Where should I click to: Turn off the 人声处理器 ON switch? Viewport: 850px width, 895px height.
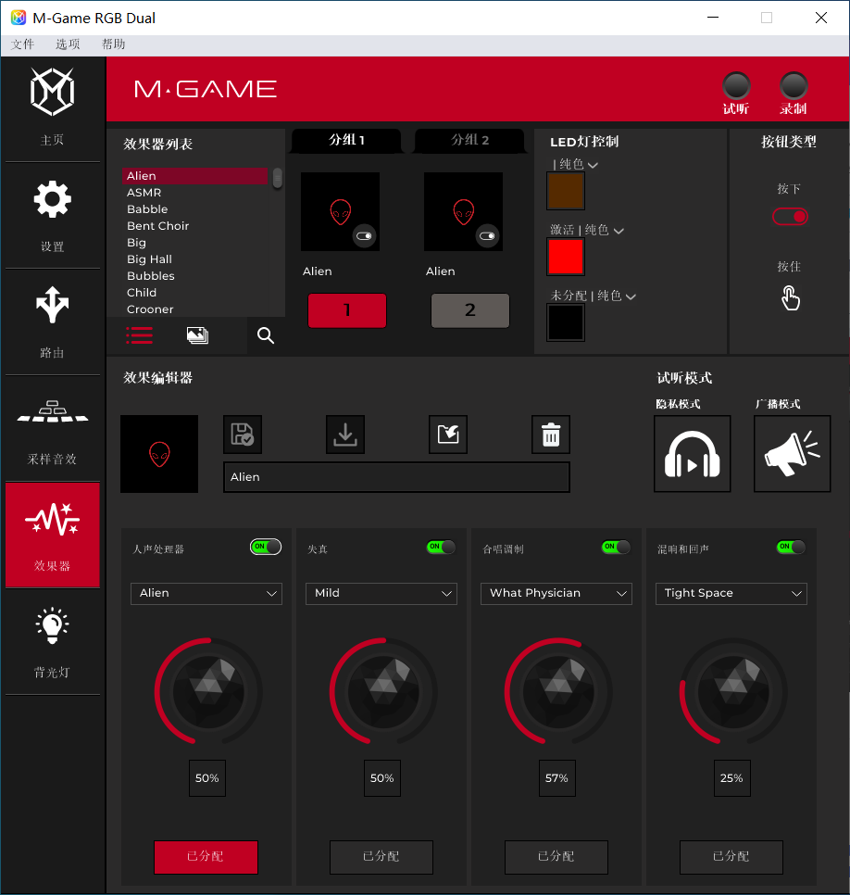click(266, 547)
